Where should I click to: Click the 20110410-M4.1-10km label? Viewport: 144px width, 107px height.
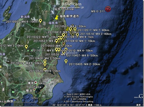point(80,41)
